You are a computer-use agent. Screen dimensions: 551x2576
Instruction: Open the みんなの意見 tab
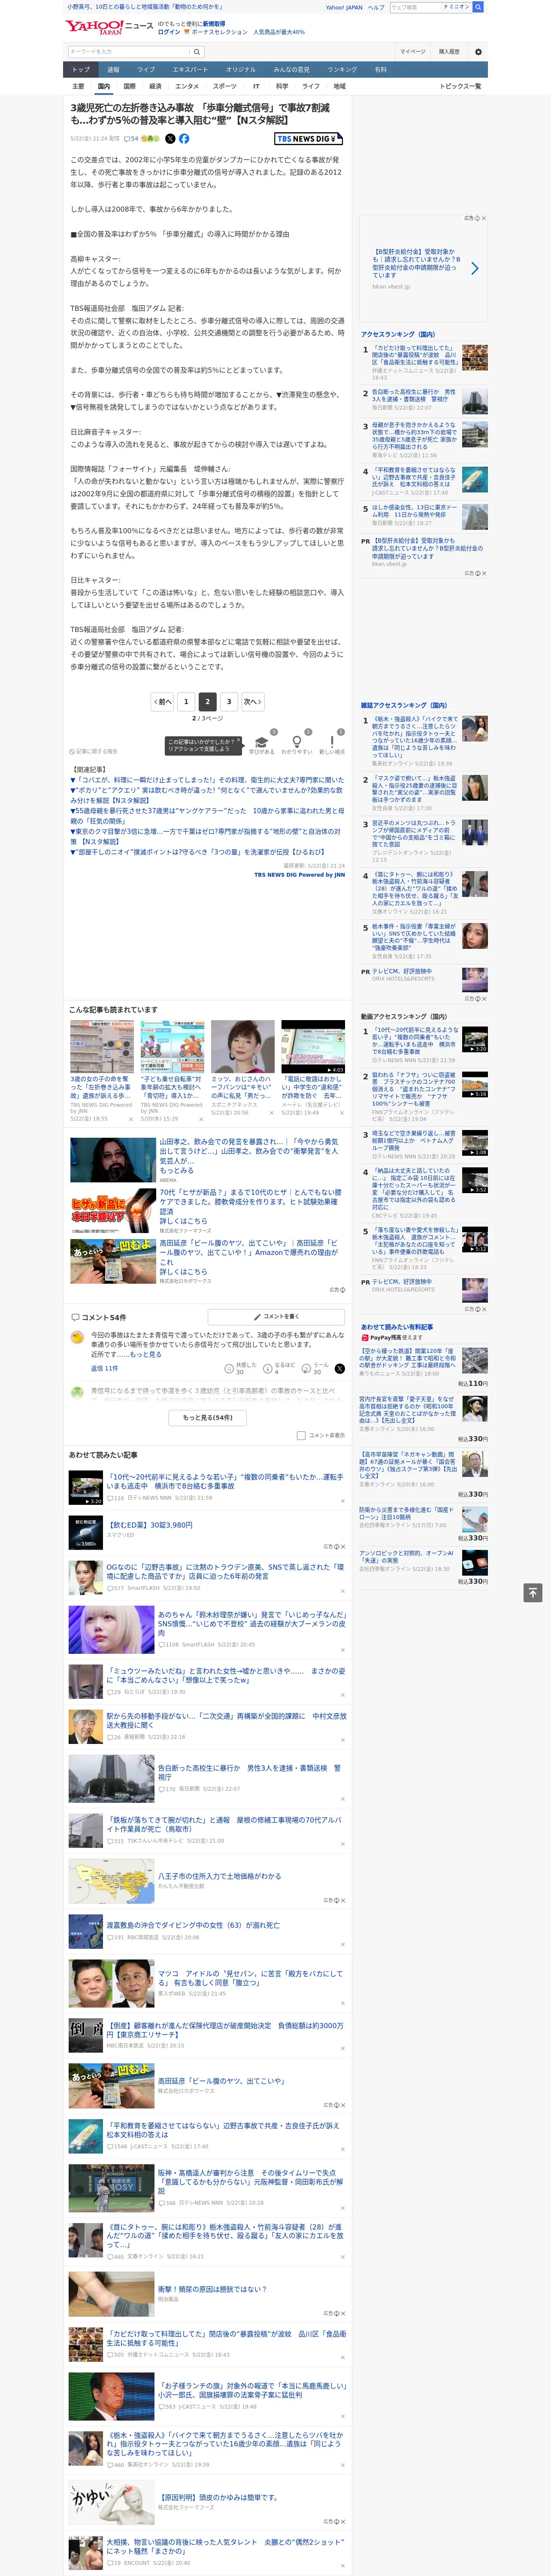(x=292, y=70)
